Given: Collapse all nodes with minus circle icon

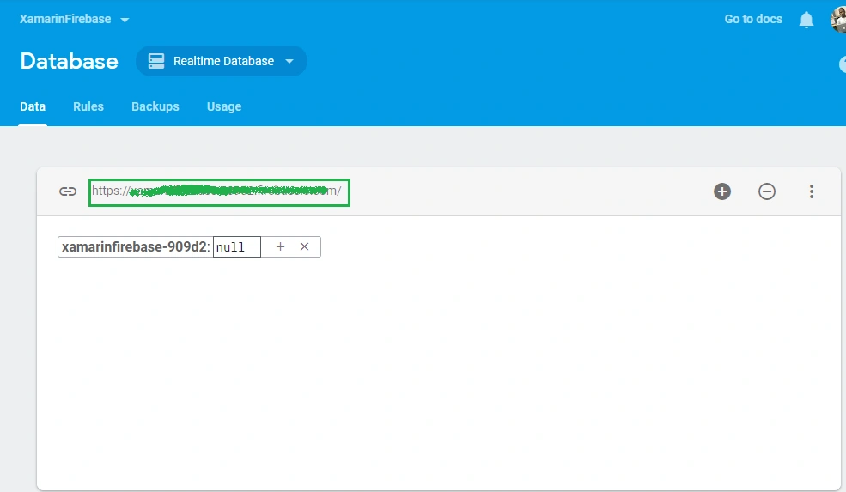Looking at the screenshot, I should click(767, 191).
